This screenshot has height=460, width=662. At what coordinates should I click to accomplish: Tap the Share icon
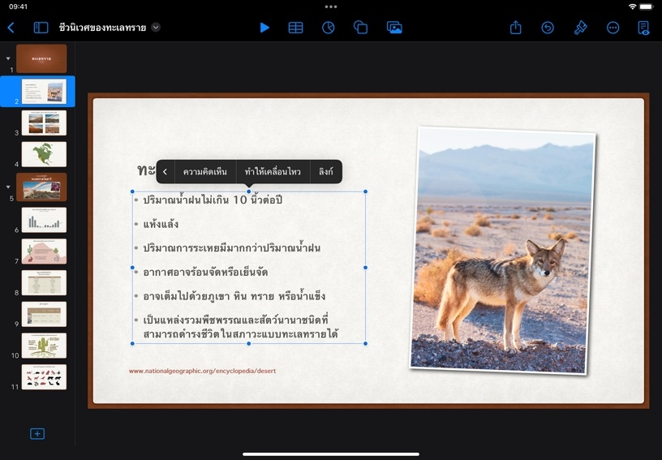tap(516, 28)
